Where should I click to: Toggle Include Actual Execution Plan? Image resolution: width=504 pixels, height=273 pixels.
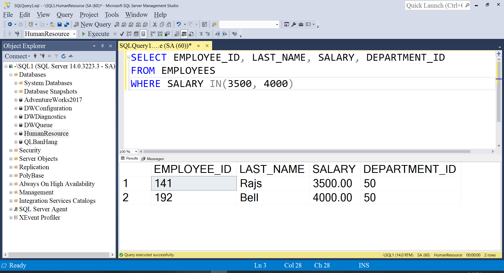[x=153, y=34]
